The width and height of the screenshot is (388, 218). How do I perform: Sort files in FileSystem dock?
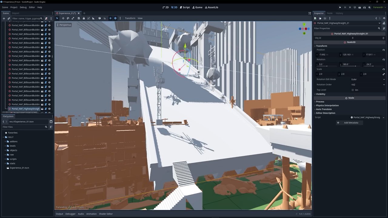coord(51,127)
